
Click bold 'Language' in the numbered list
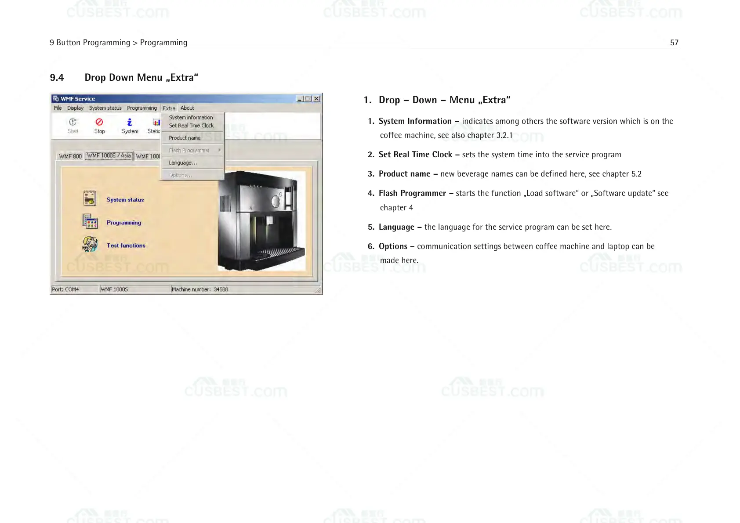(x=397, y=227)
